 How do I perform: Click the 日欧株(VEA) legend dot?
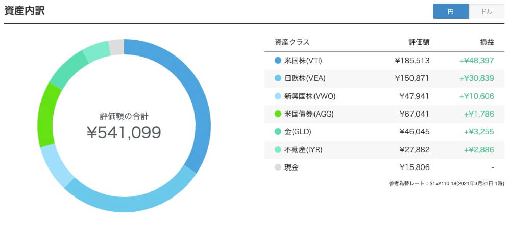click(278, 78)
